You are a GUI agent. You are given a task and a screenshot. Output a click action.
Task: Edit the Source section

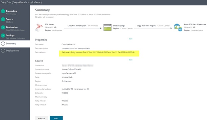(131, 60)
